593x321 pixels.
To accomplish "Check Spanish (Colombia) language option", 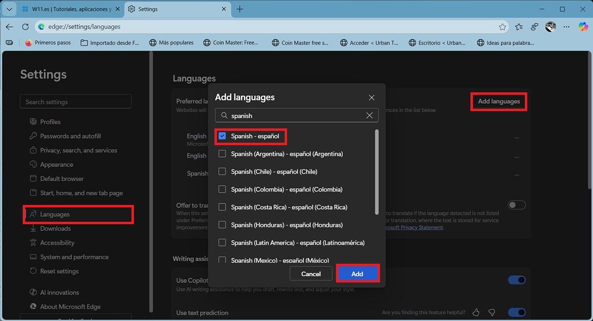I will tap(222, 189).
